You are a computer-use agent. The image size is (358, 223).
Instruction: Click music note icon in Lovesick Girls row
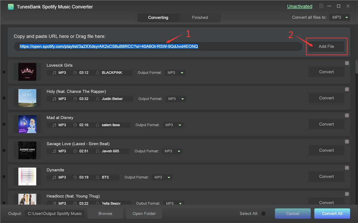(x=54, y=72)
